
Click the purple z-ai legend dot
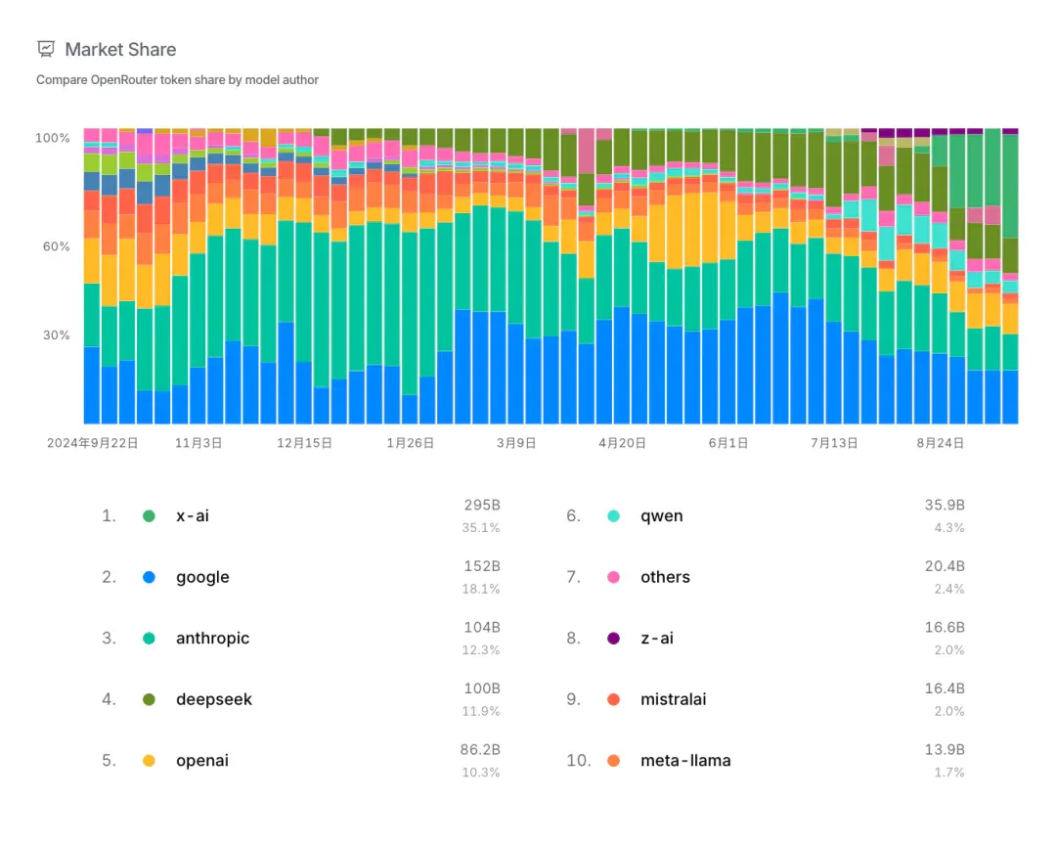(613, 638)
